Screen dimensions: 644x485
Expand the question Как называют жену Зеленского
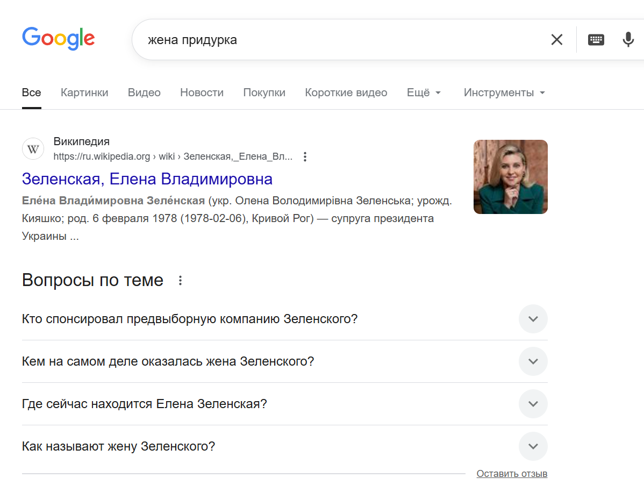pyautogui.click(x=533, y=446)
